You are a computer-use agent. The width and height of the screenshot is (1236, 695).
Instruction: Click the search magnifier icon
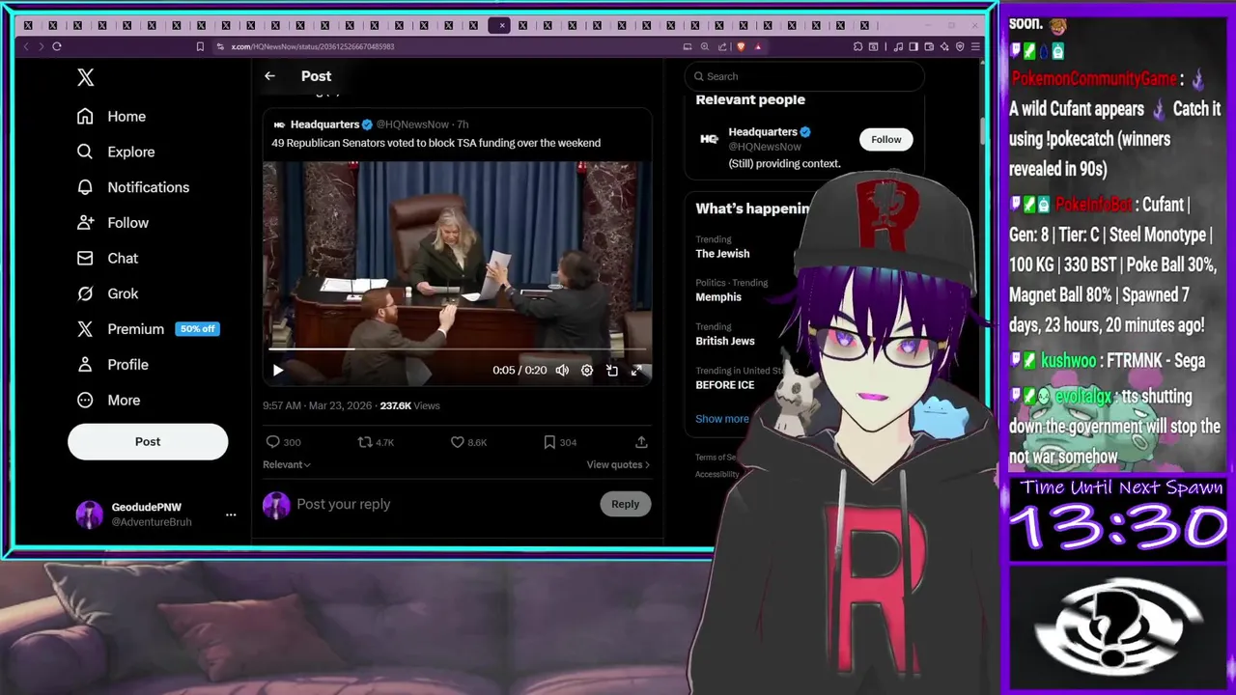(x=699, y=76)
